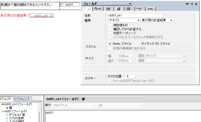The height and width of the screenshot is (122, 201).
Task: Open the 式 language dropdown
Action: pyautogui.click(x=141, y=106)
